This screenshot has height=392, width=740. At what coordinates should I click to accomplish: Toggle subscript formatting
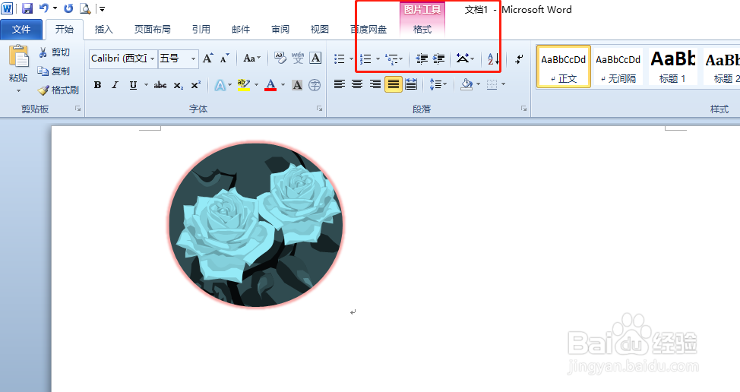[178, 85]
